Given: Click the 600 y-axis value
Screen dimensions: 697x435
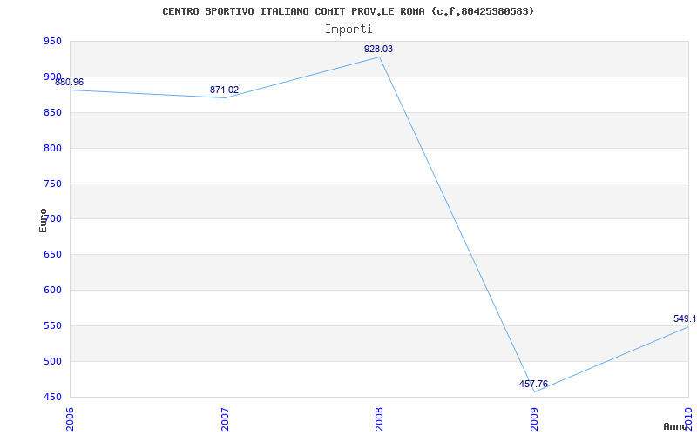Looking at the screenshot, I should (52, 291).
